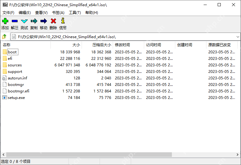Click the Copy (复制) arrow icon

pos(34,21)
